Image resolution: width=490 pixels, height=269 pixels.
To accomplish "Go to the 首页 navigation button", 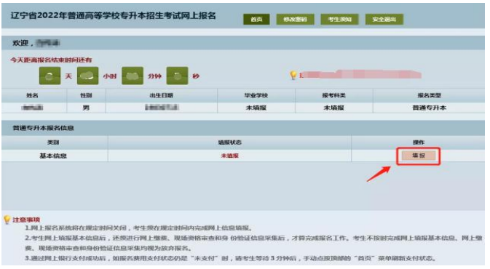I will 256,20.
